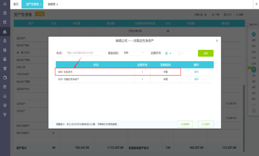Click the 其他长期负债 row label

pyautogui.click(x=135, y=31)
